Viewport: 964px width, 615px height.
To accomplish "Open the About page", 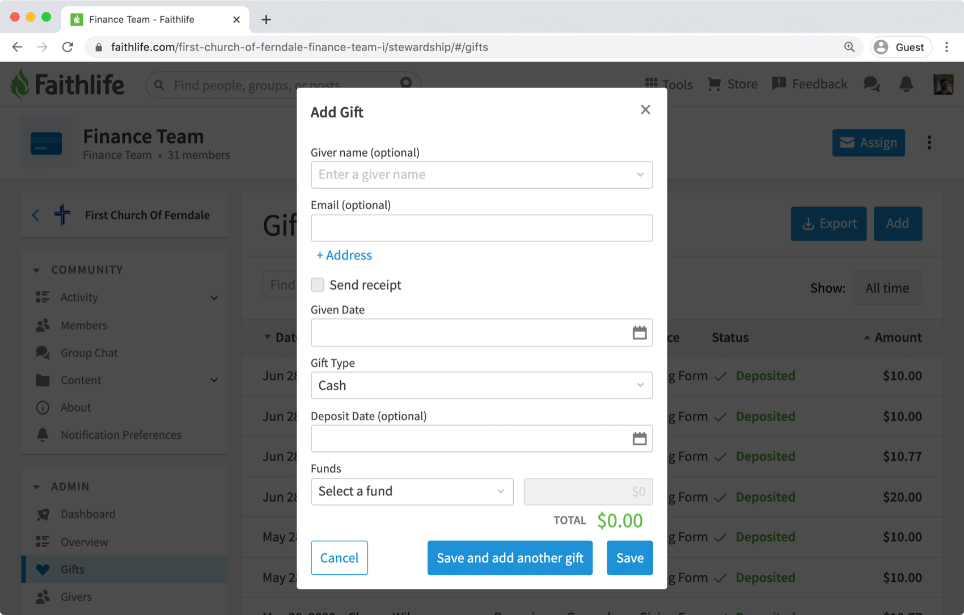I will point(75,408).
